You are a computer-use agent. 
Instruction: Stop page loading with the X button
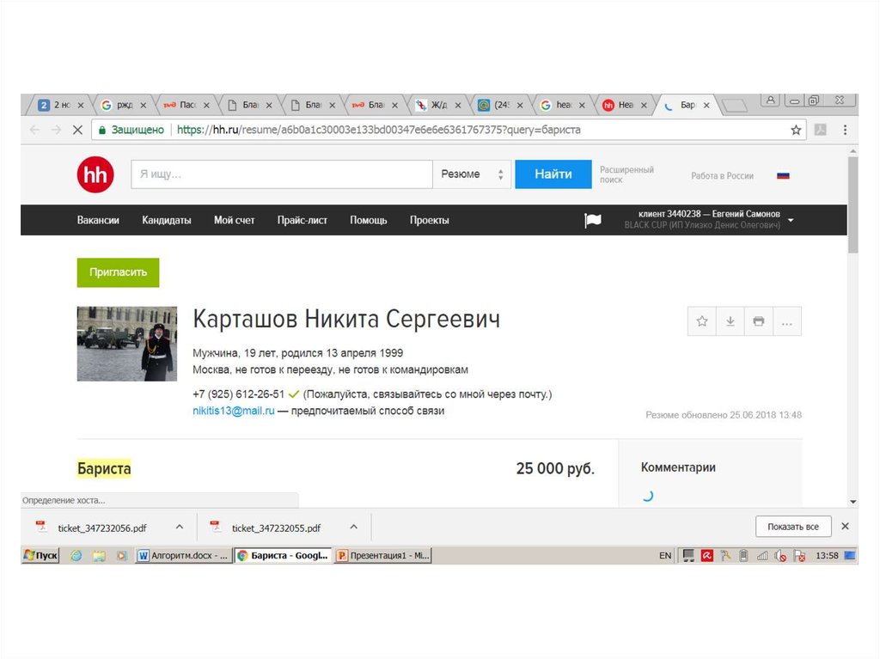point(76,130)
